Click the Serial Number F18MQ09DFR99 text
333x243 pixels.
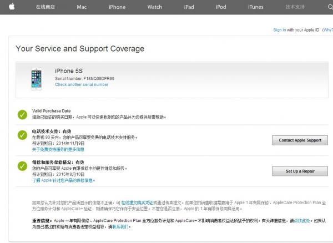[x=84, y=79]
